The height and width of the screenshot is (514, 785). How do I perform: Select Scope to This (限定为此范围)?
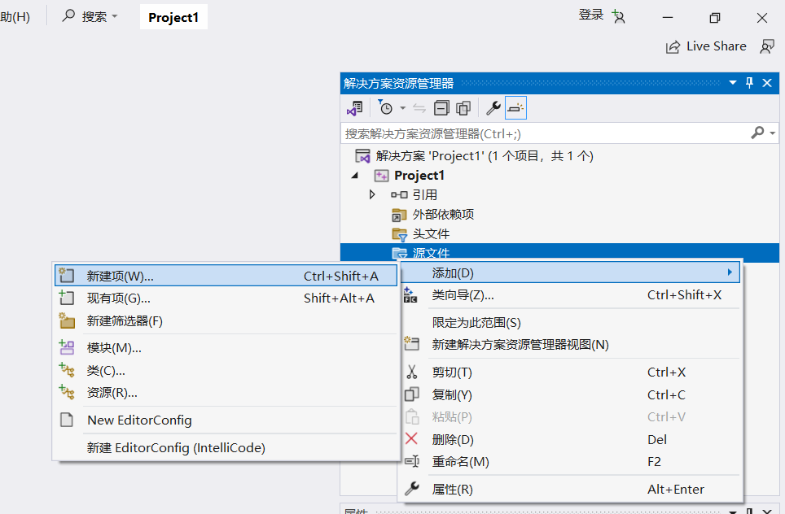(570, 323)
